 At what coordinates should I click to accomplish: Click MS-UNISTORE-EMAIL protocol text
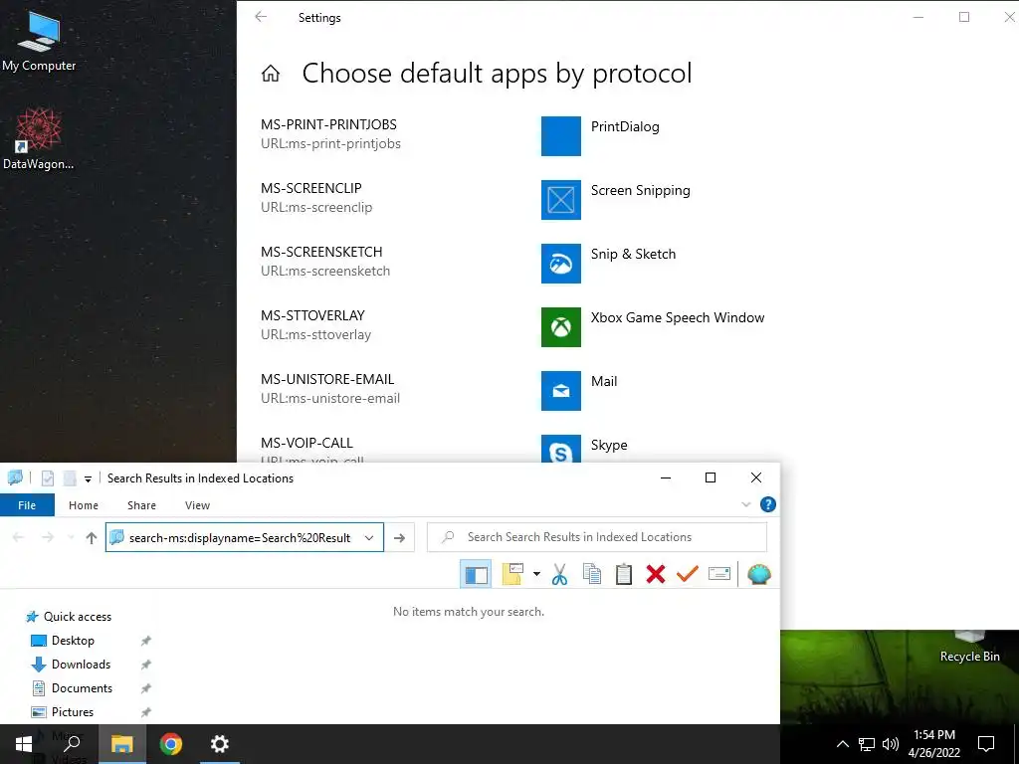pyautogui.click(x=326, y=379)
